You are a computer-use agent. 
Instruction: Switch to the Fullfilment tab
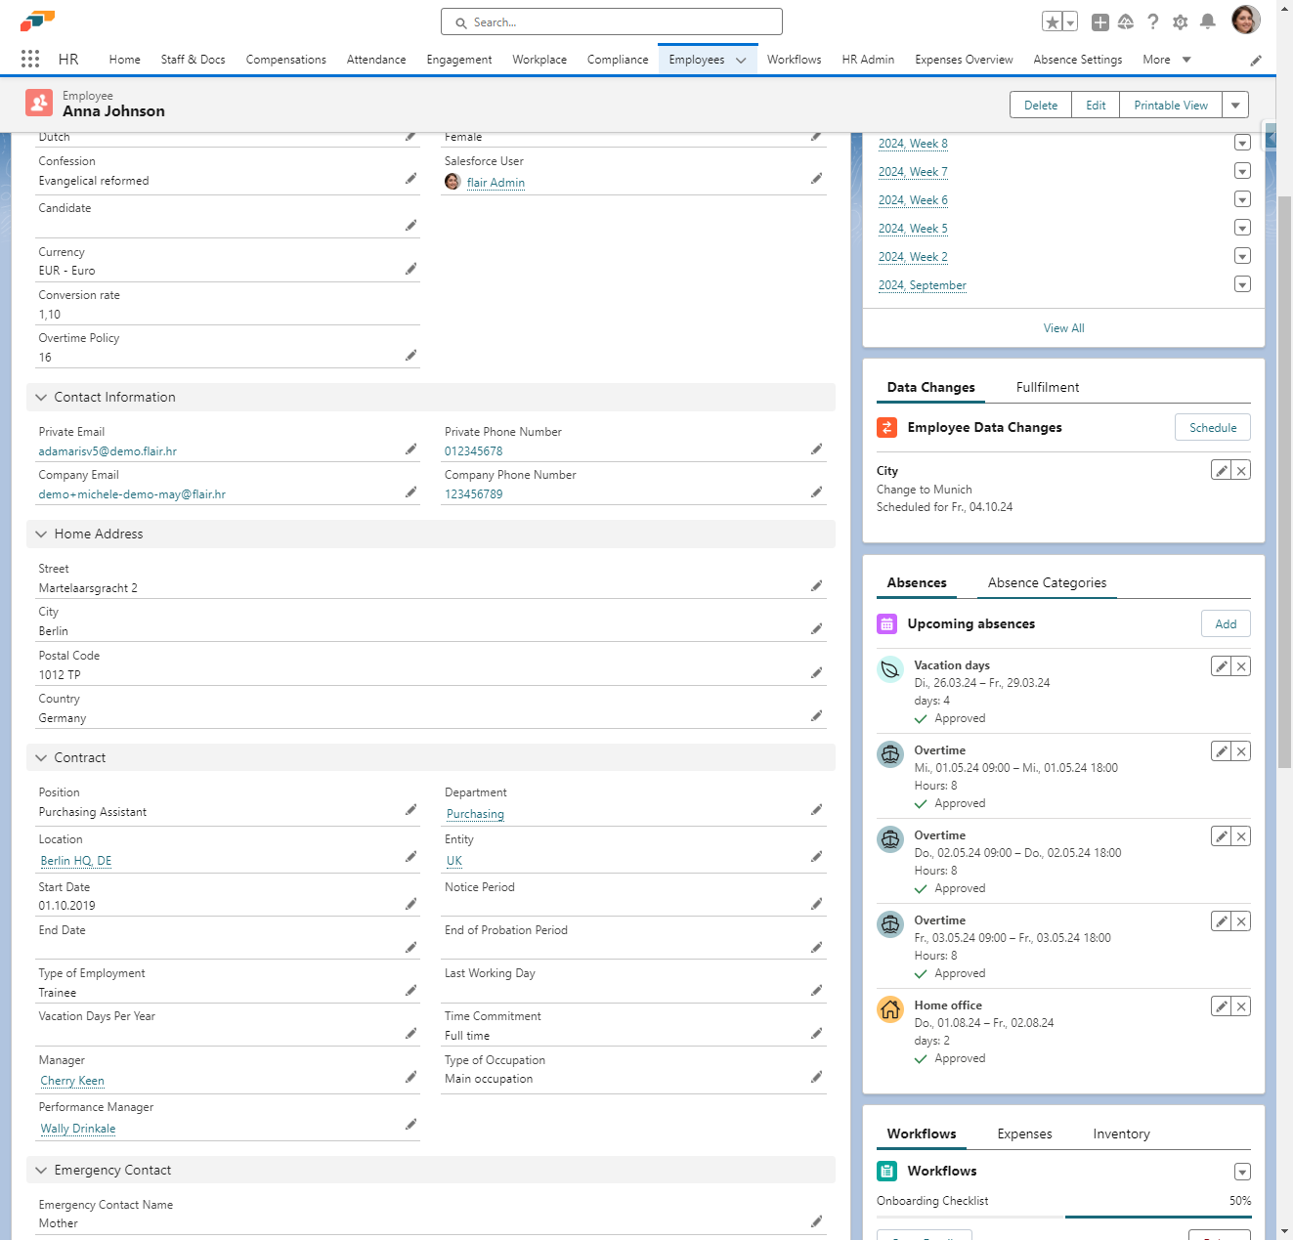click(x=1047, y=388)
